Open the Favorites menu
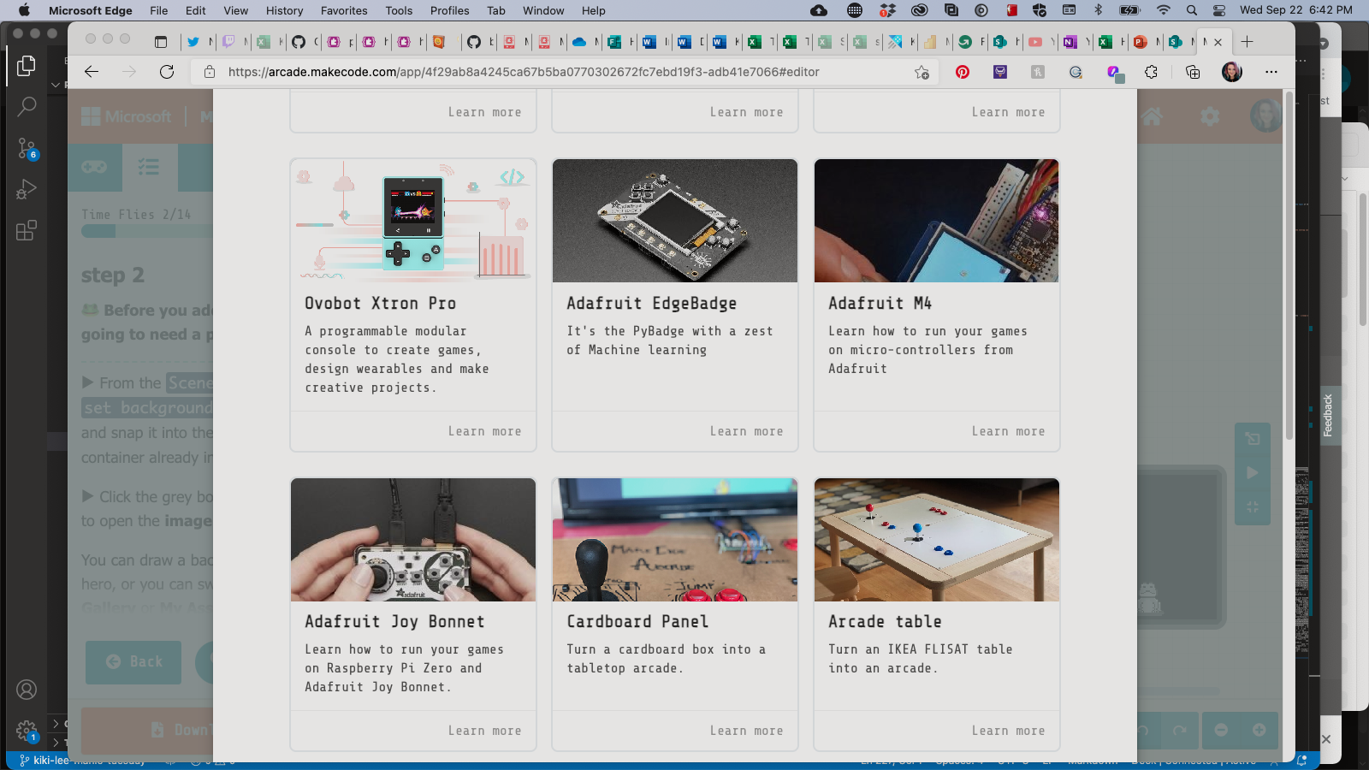This screenshot has height=770, width=1369. click(x=344, y=10)
